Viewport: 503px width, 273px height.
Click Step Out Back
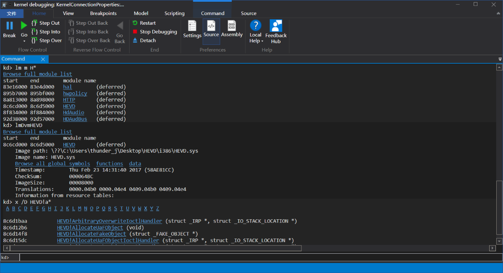tap(88, 23)
